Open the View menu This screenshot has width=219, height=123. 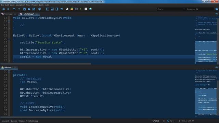[x=28, y=5]
